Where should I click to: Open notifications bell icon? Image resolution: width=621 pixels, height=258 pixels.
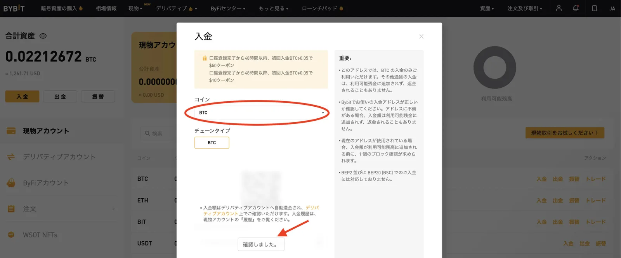point(576,8)
